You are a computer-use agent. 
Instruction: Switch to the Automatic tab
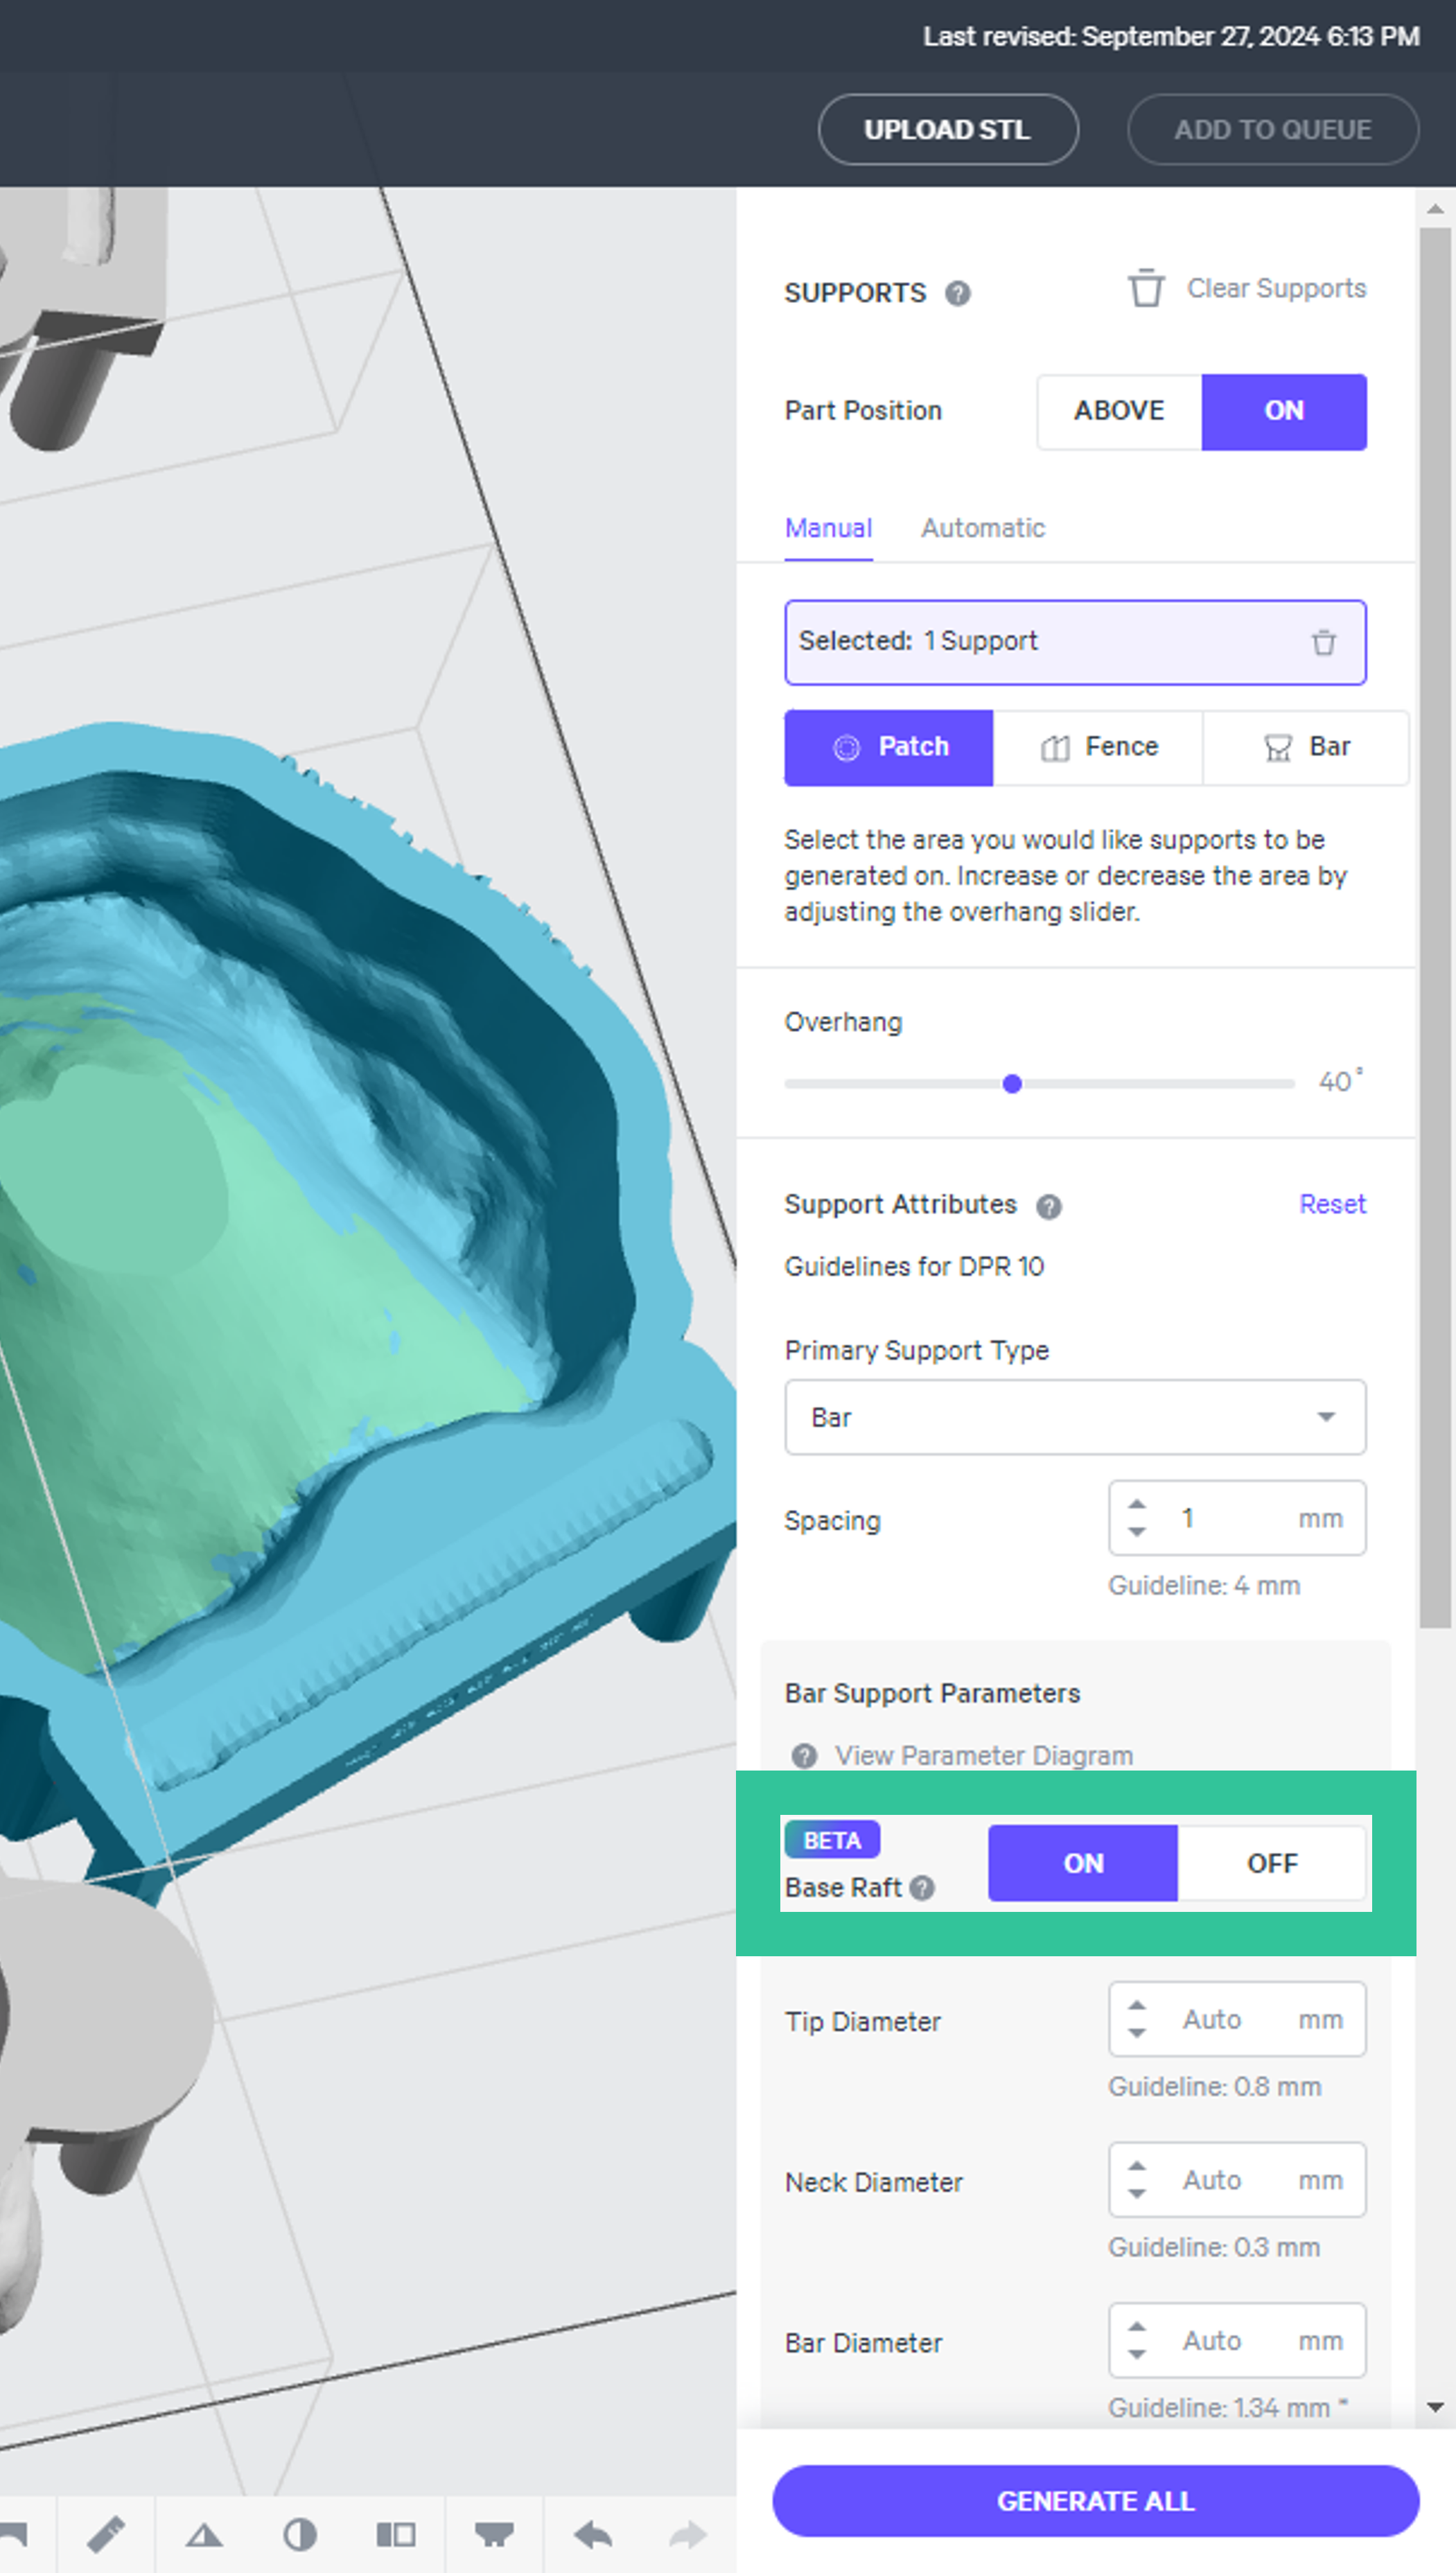coord(983,529)
